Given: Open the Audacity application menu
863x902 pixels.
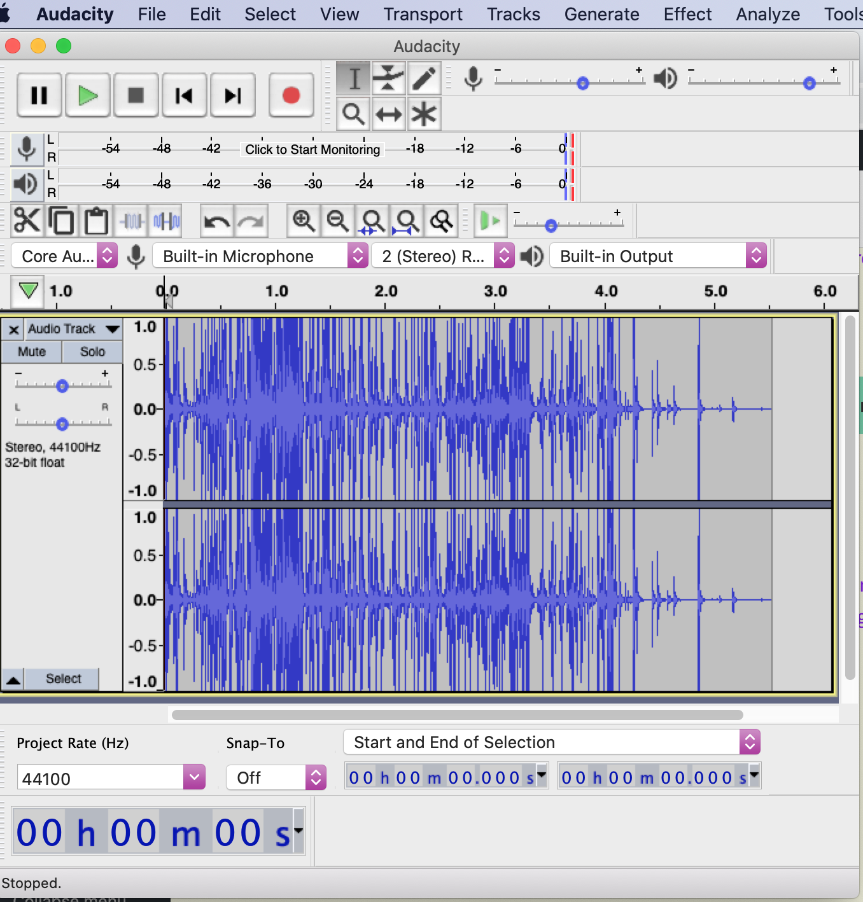Looking at the screenshot, I should pyautogui.click(x=75, y=14).
